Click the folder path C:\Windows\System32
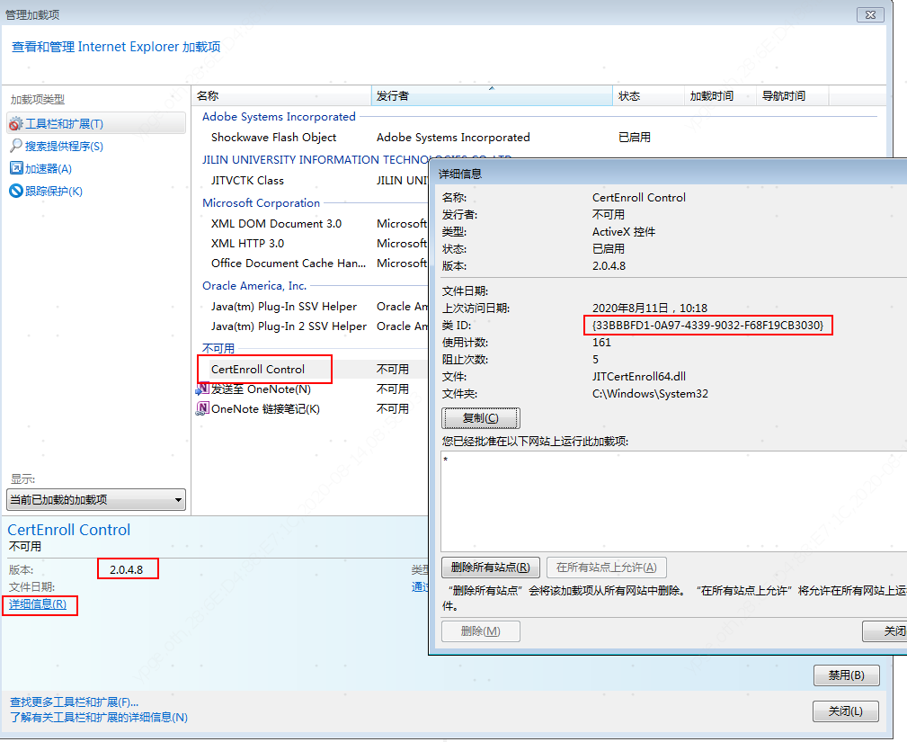The height and width of the screenshot is (742, 907). (650, 394)
